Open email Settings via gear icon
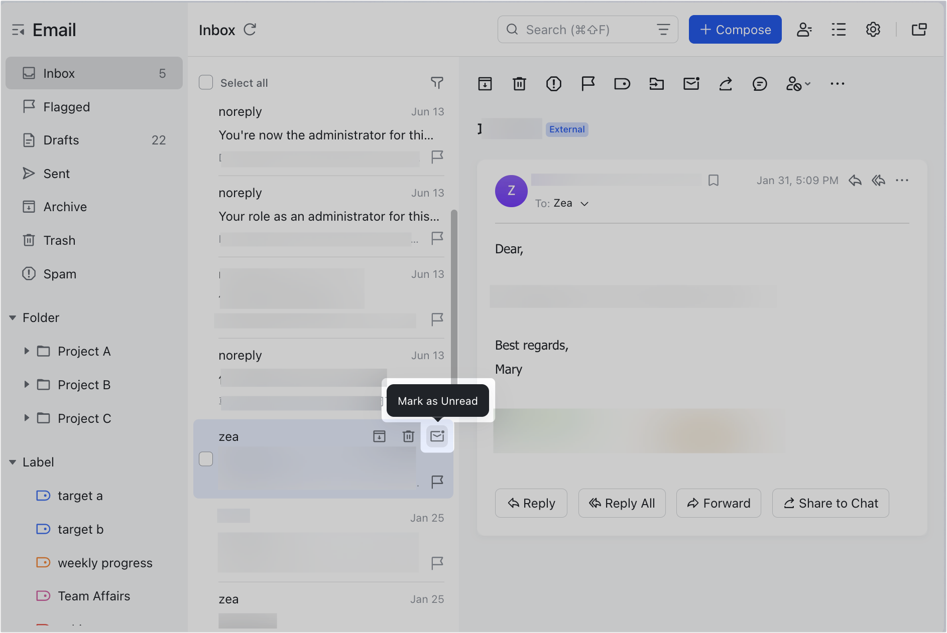Screen dimensions: 947x633 coord(873,30)
